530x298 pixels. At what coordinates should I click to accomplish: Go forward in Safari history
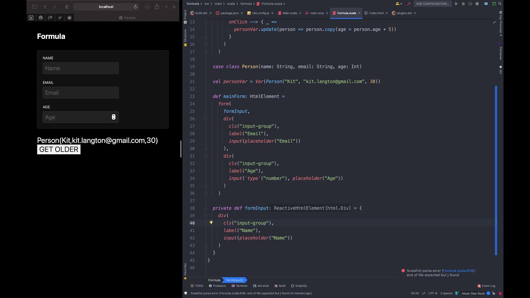[x=54, y=7]
